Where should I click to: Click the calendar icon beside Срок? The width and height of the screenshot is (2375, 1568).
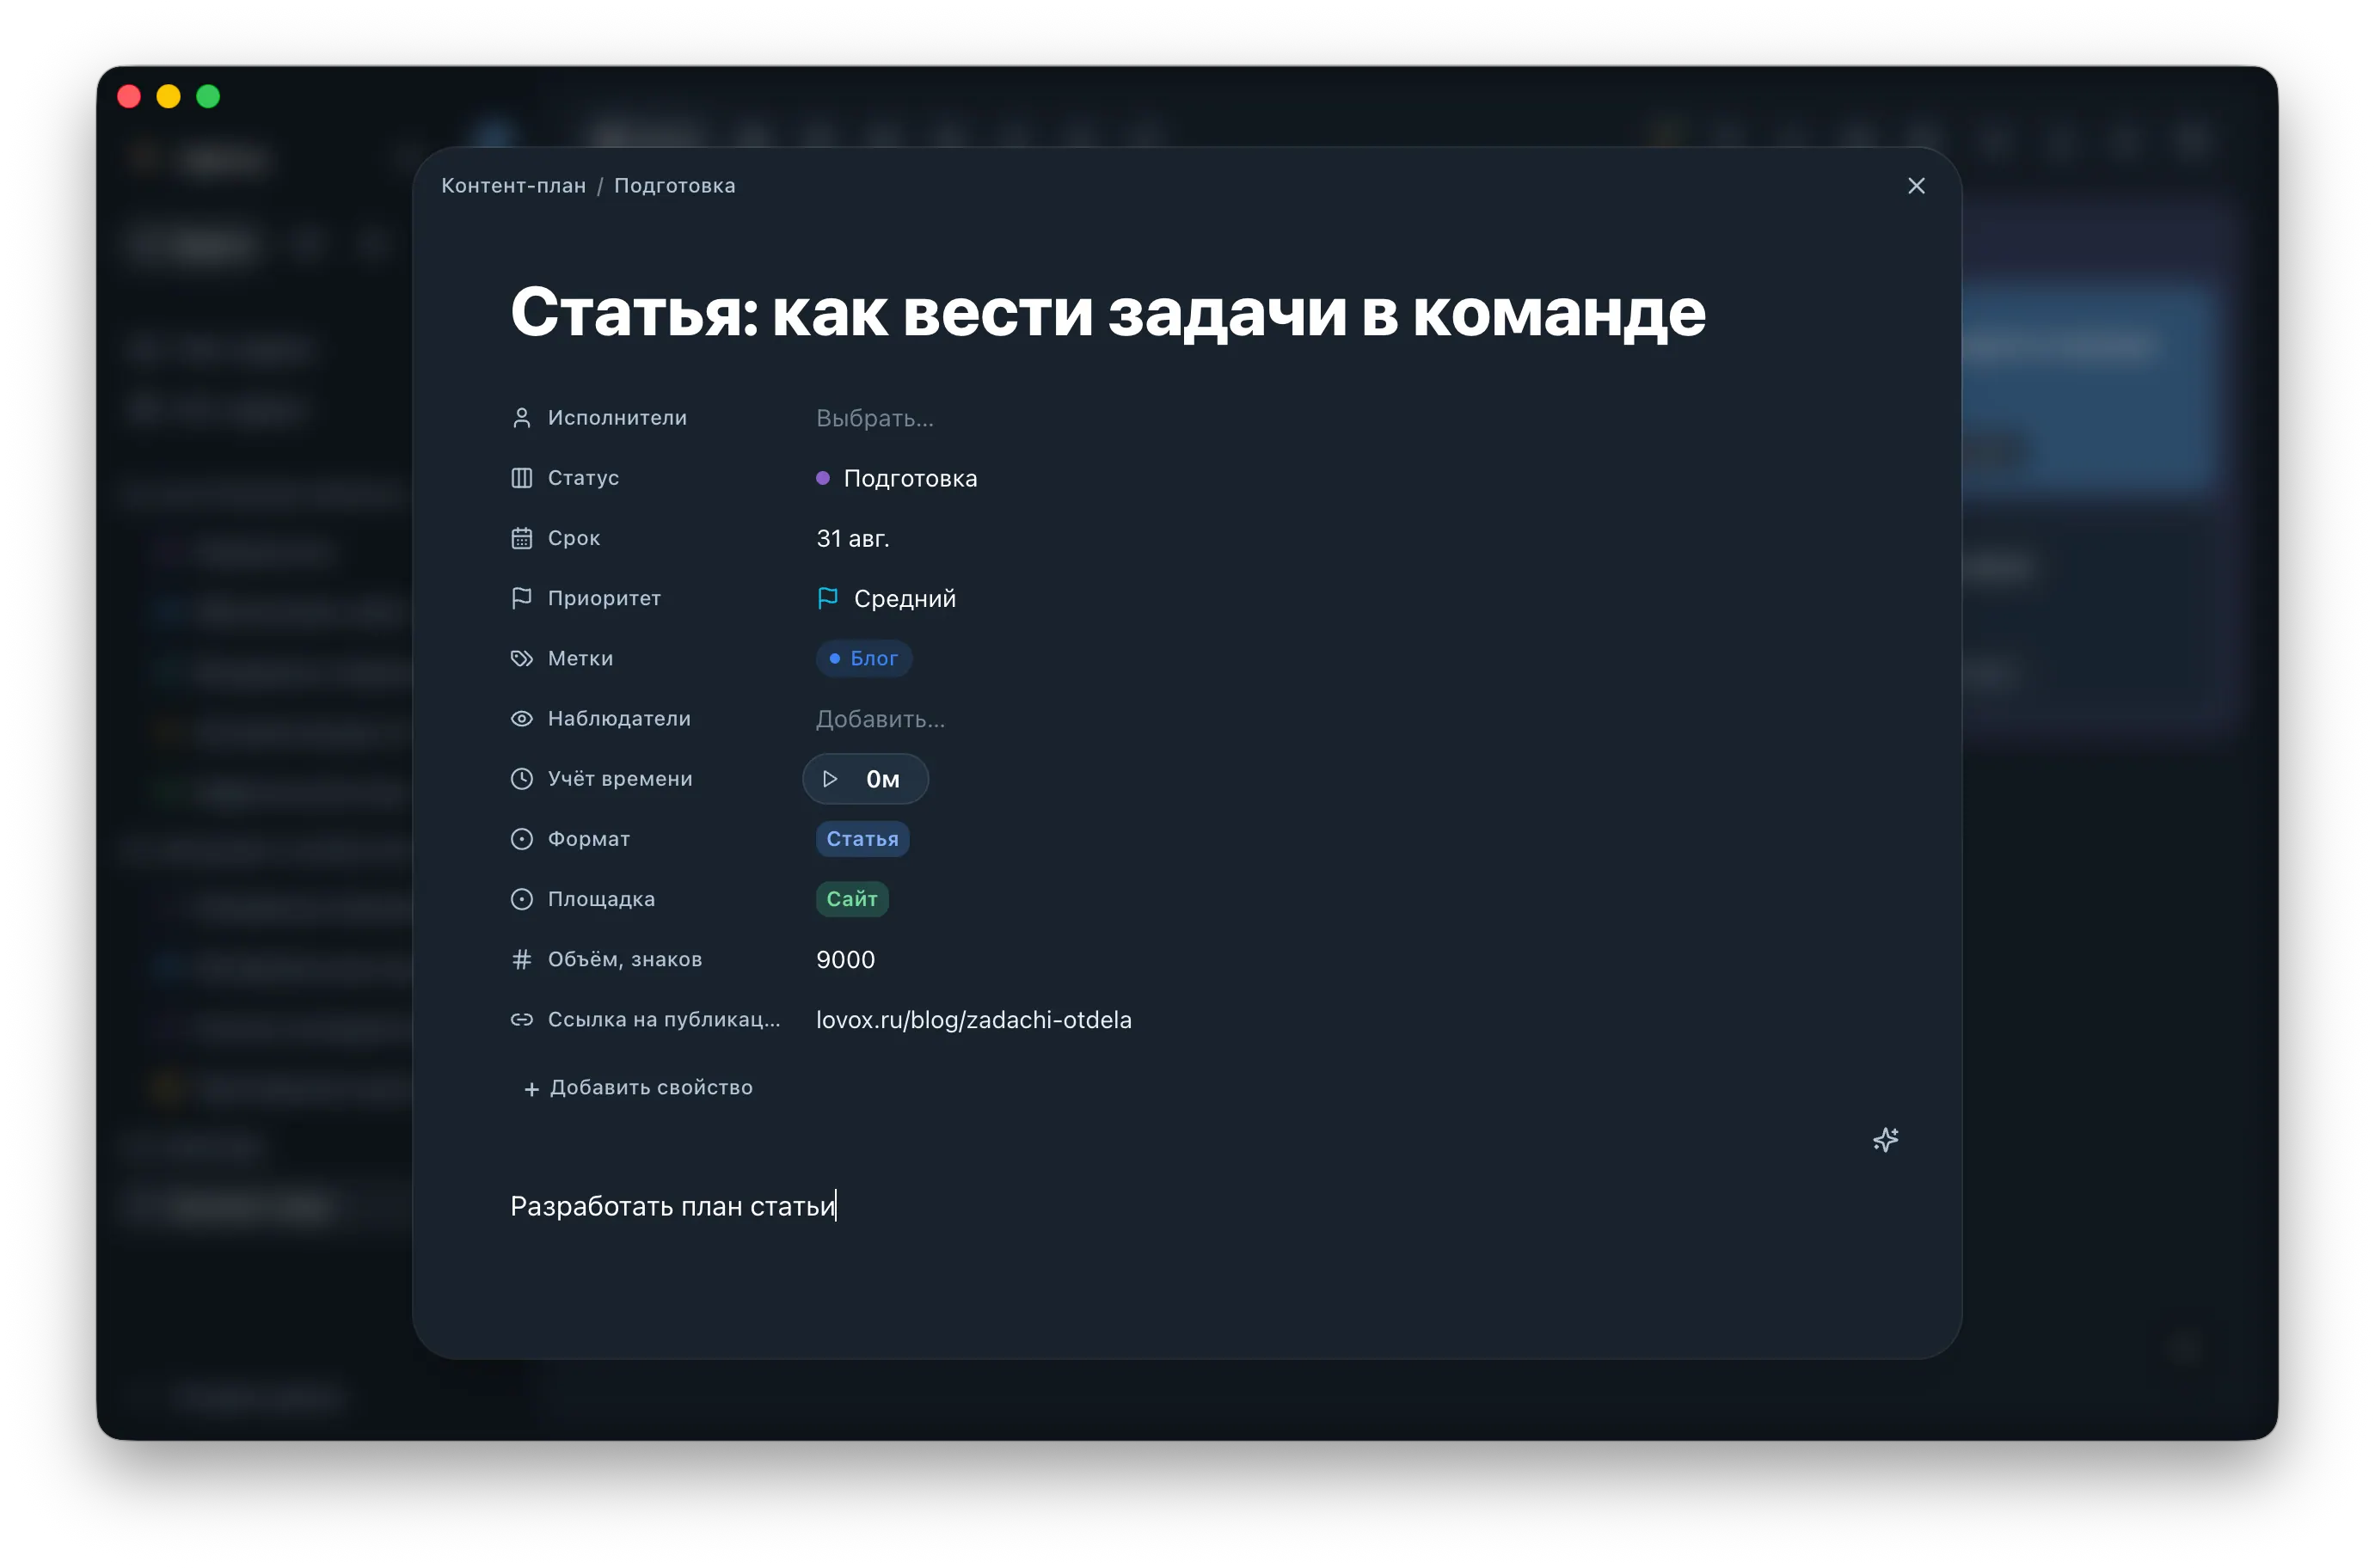(521, 538)
